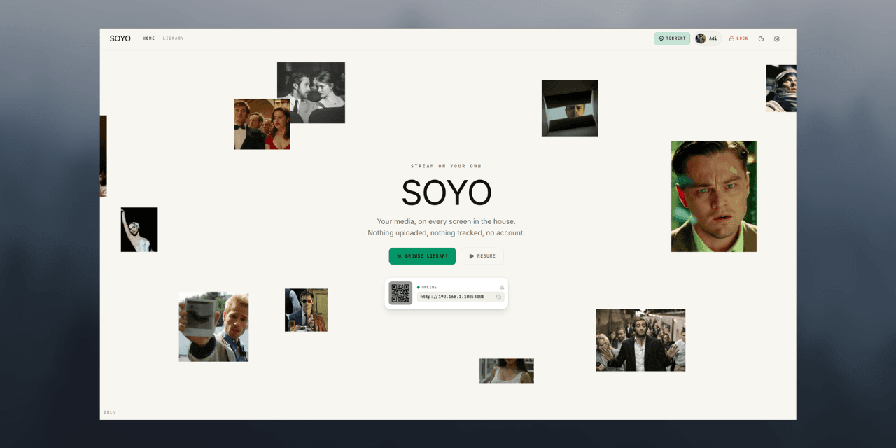Click the woman in white top still
The height and width of the screenshot is (448, 896).
click(507, 371)
